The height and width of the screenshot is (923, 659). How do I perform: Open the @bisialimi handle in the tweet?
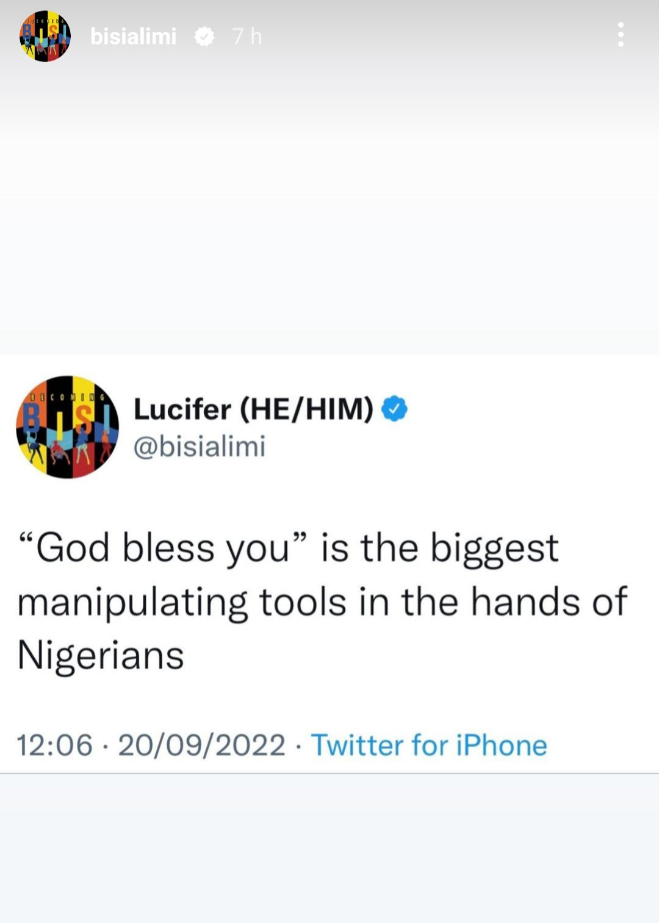pyautogui.click(x=199, y=447)
